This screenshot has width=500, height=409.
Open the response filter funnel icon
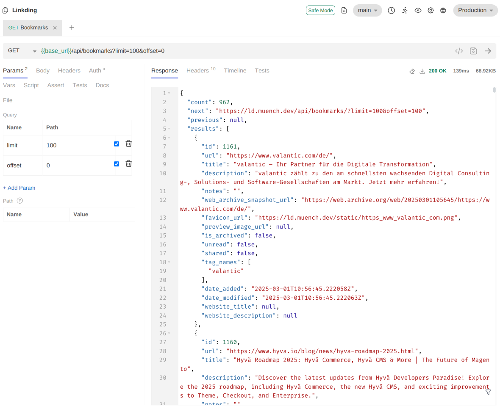coord(488,392)
